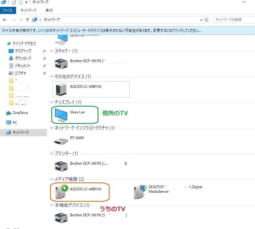This screenshot has height=229, width=255.
Task: Select OneDrive in the navigation pane
Action: [x=17, y=113]
